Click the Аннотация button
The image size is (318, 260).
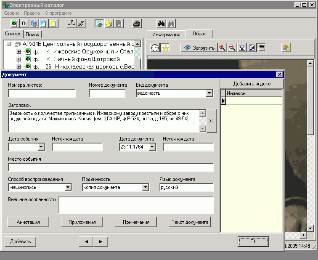28,222
